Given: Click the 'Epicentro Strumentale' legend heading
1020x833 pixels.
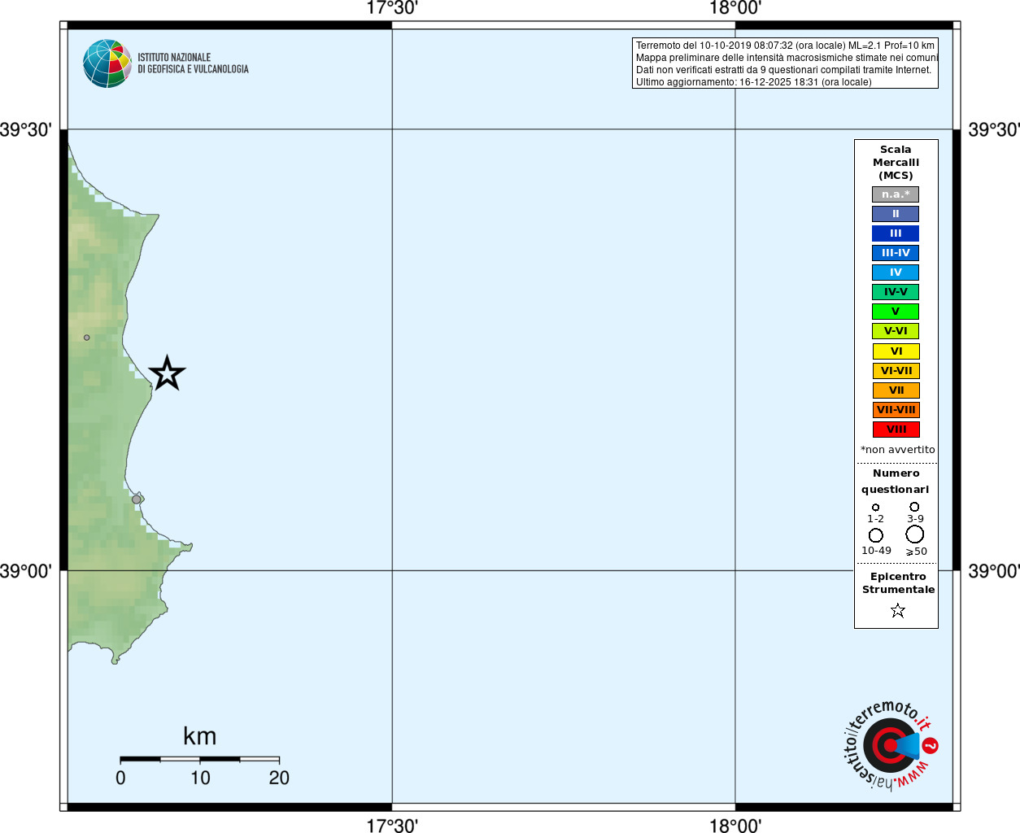Looking at the screenshot, I should tap(898, 583).
